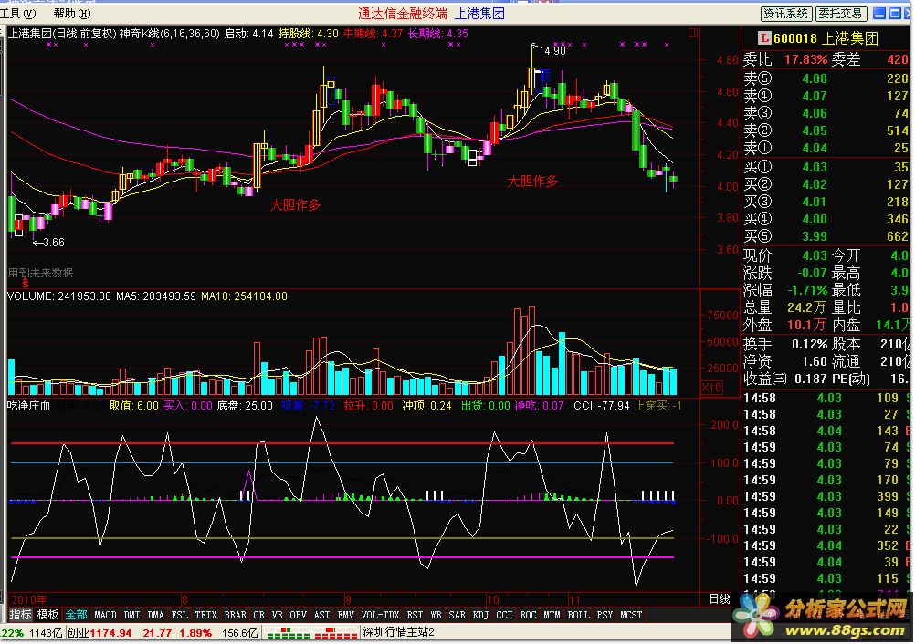
Task: Click the 持股线: 4.30 legend value
Action: (x=308, y=34)
